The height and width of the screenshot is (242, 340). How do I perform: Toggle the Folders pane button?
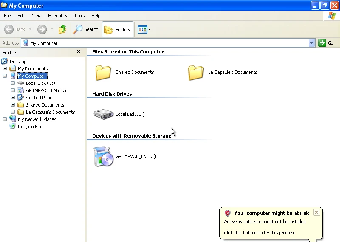click(x=118, y=29)
